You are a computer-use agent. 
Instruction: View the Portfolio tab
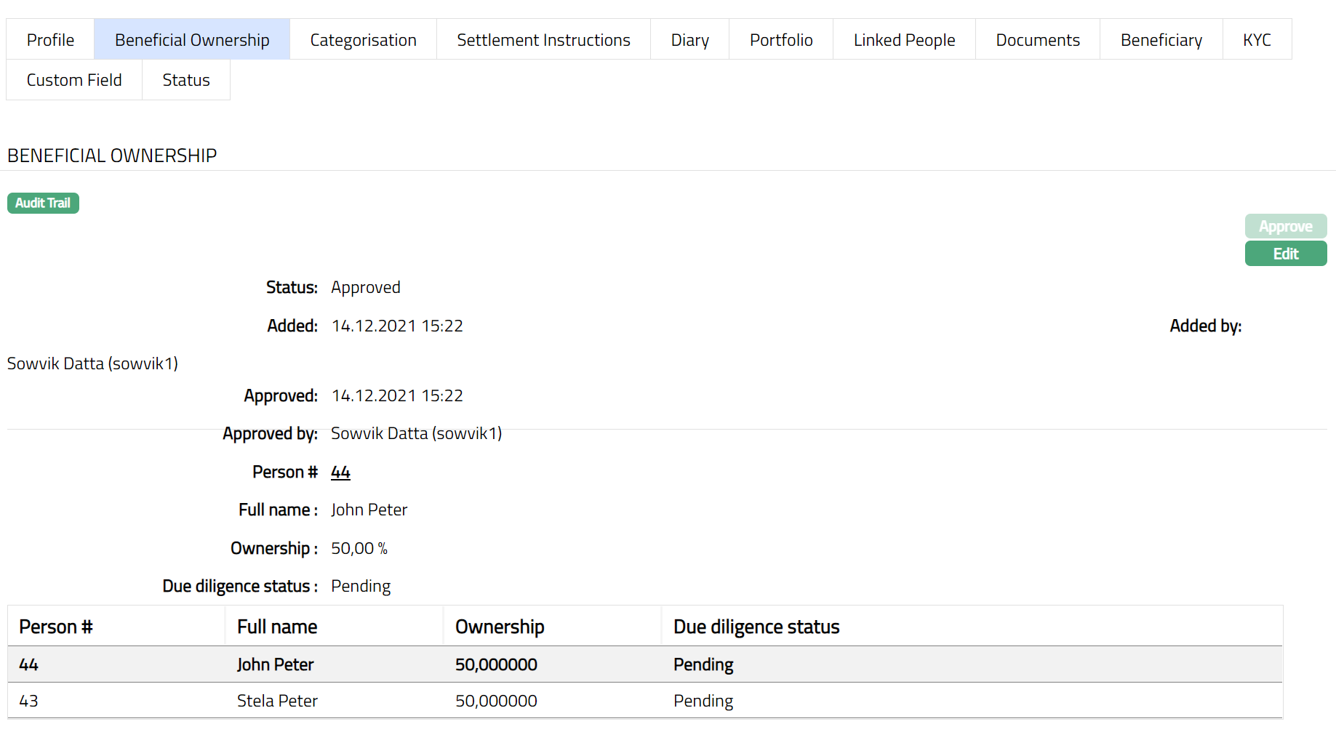coord(781,40)
